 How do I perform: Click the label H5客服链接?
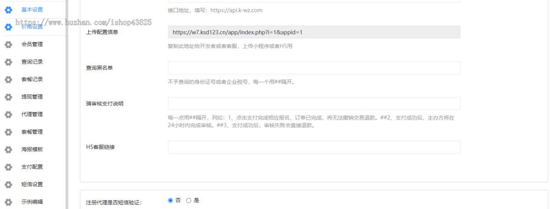tap(101, 147)
